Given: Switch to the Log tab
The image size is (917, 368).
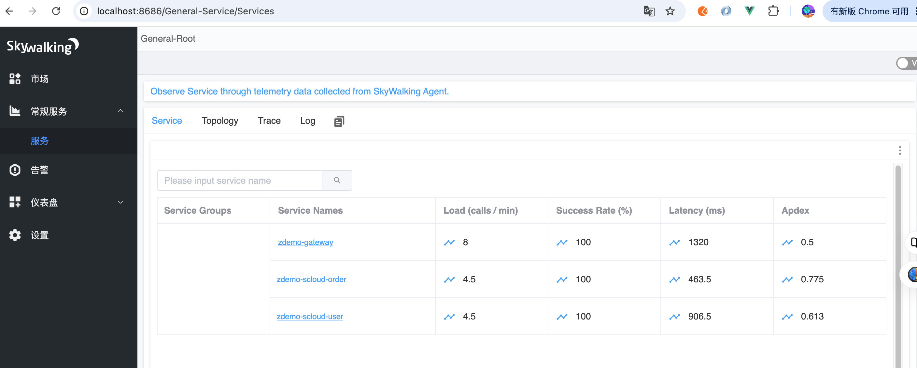Looking at the screenshot, I should [x=307, y=120].
